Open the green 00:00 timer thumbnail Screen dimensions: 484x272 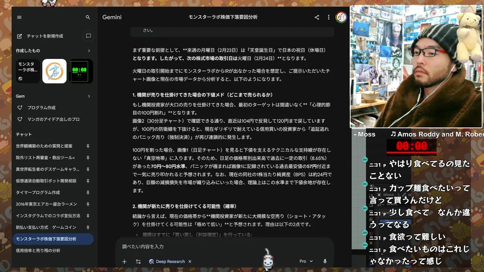[x=81, y=71]
